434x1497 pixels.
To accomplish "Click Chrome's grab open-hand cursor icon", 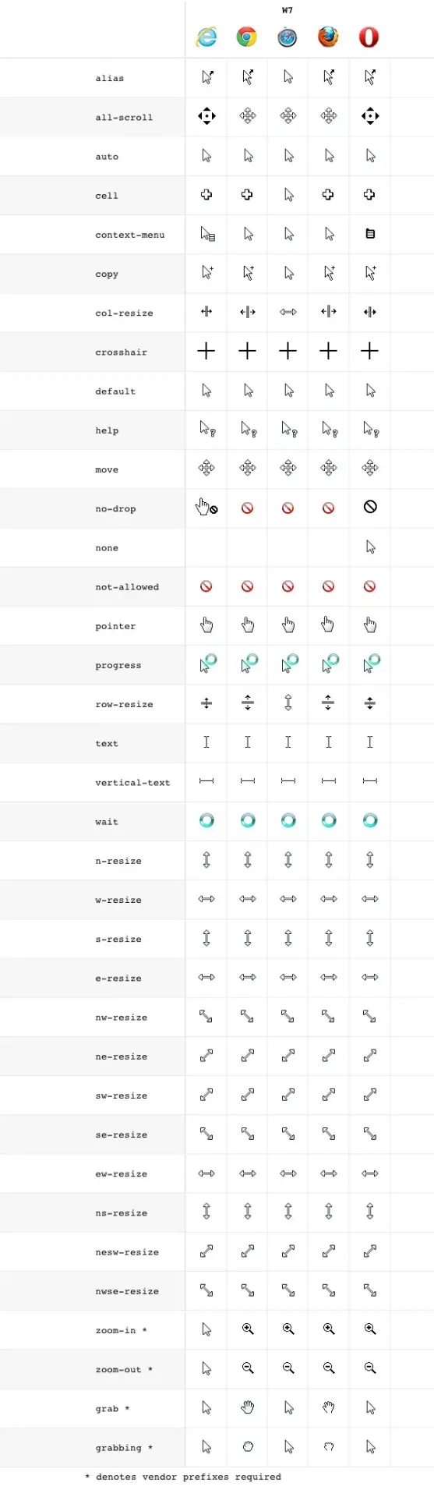I will tap(248, 1407).
